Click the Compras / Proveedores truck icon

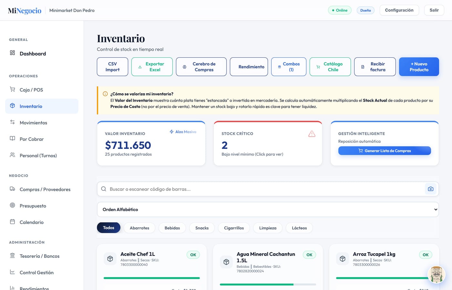pyautogui.click(x=12, y=189)
